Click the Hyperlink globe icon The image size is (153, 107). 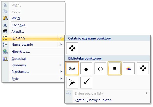5,52
